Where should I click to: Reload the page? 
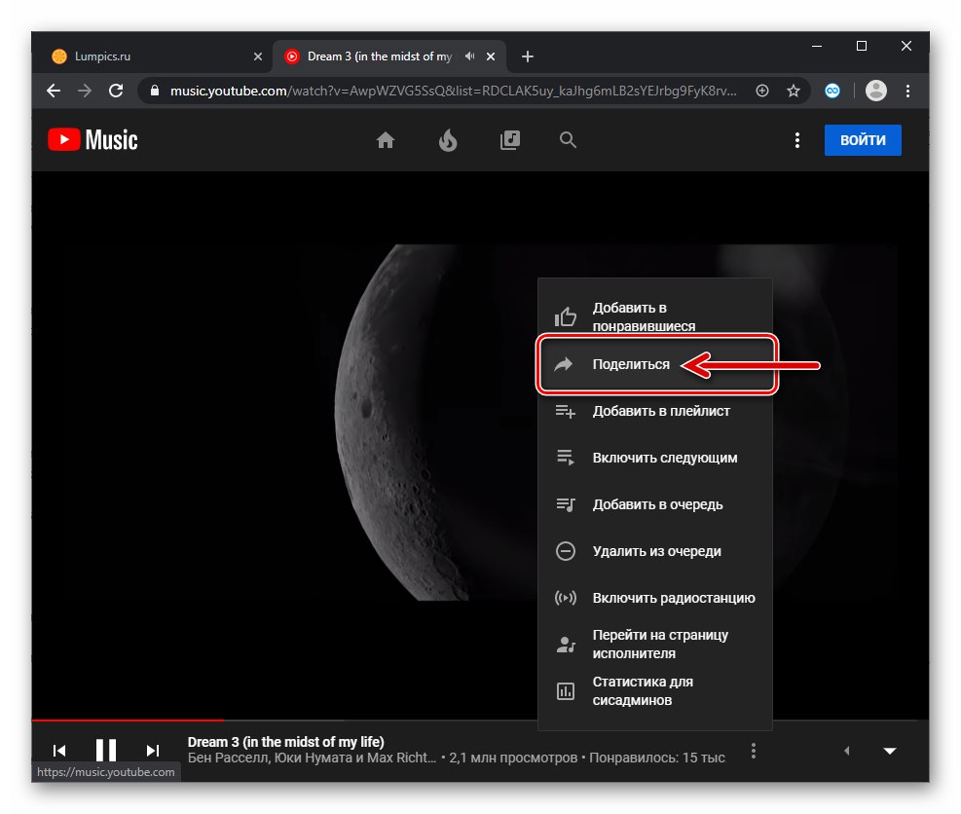[x=116, y=91]
